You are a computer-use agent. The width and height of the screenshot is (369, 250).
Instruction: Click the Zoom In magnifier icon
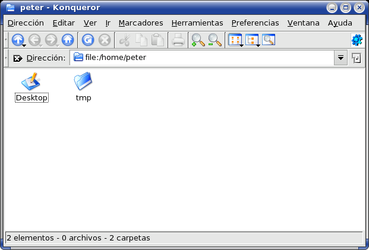click(x=198, y=40)
